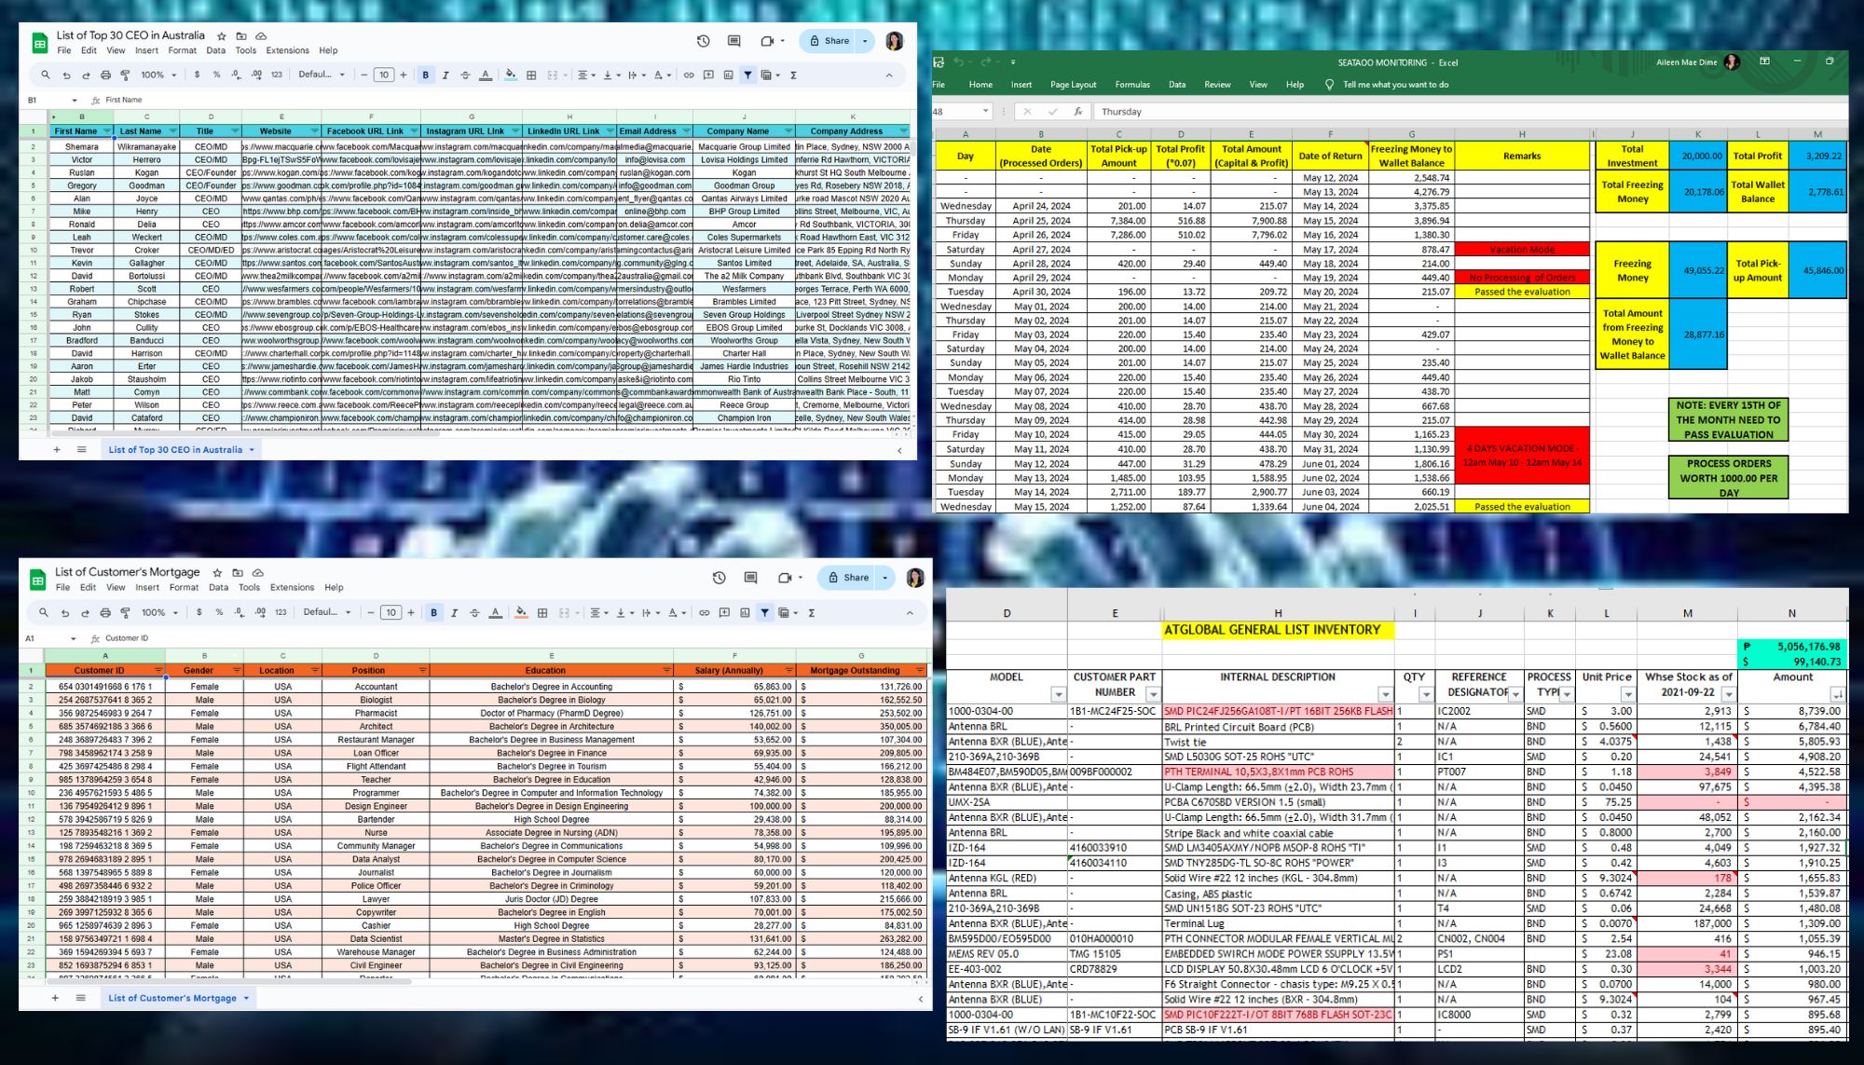1864x1065 pixels.
Task: Click fill color icon in Mortgage toolbar
Action: pyautogui.click(x=521, y=613)
